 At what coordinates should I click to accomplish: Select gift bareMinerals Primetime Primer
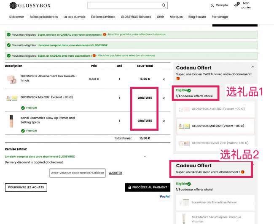(215, 203)
